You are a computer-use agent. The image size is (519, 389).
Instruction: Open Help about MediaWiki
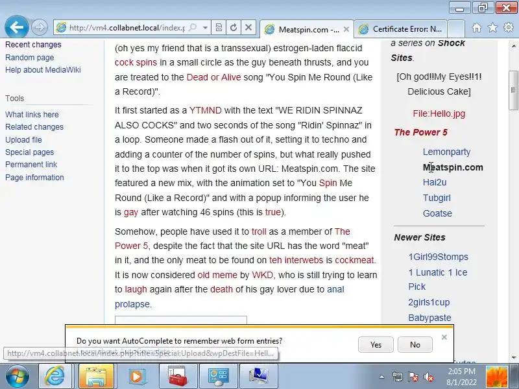[43, 70]
